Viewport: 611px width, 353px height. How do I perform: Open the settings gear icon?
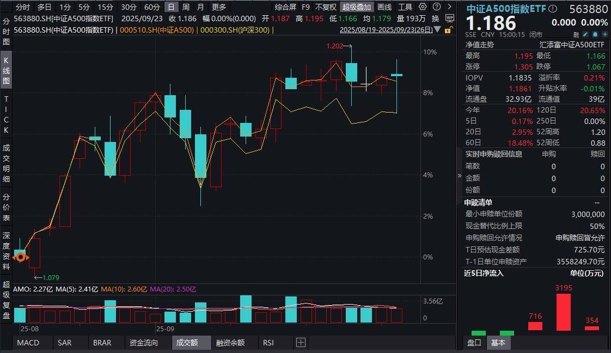[x=423, y=7]
